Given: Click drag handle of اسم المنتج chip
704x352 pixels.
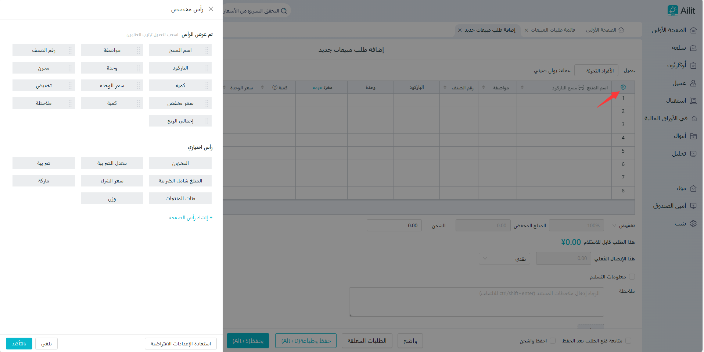Looking at the screenshot, I should click(207, 50).
